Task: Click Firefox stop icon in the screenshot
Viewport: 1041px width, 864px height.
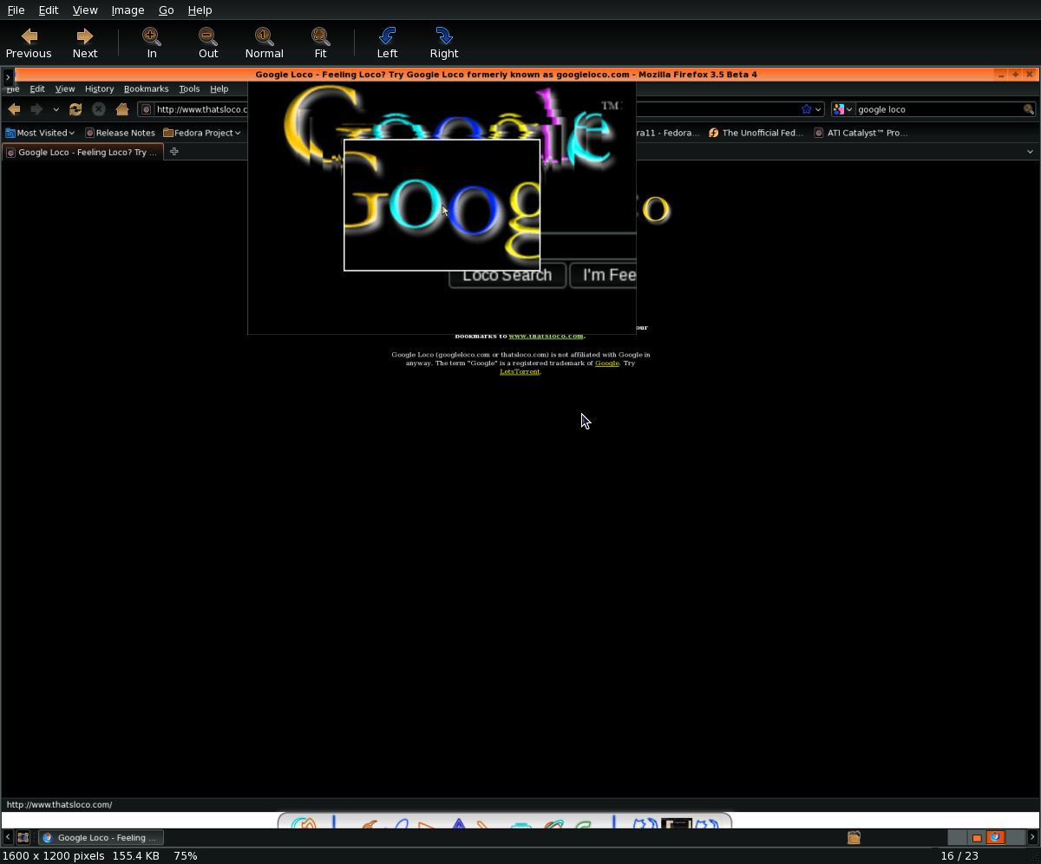Action: 99,109
